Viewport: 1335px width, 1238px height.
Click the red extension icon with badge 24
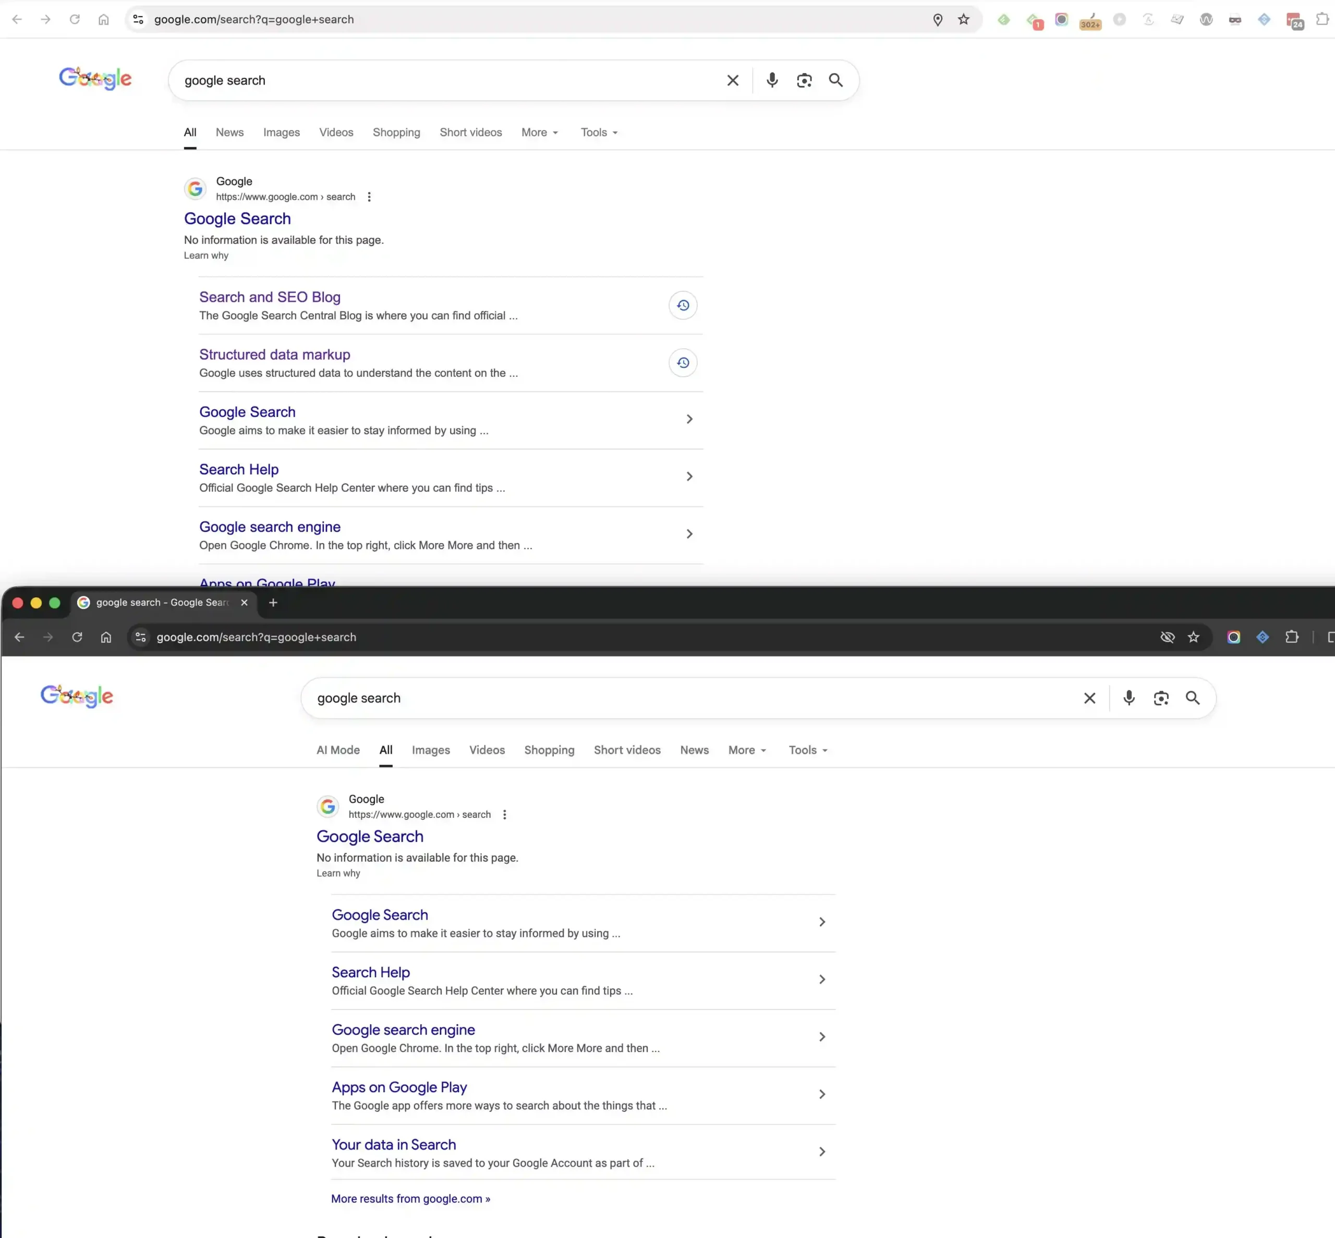point(1294,21)
